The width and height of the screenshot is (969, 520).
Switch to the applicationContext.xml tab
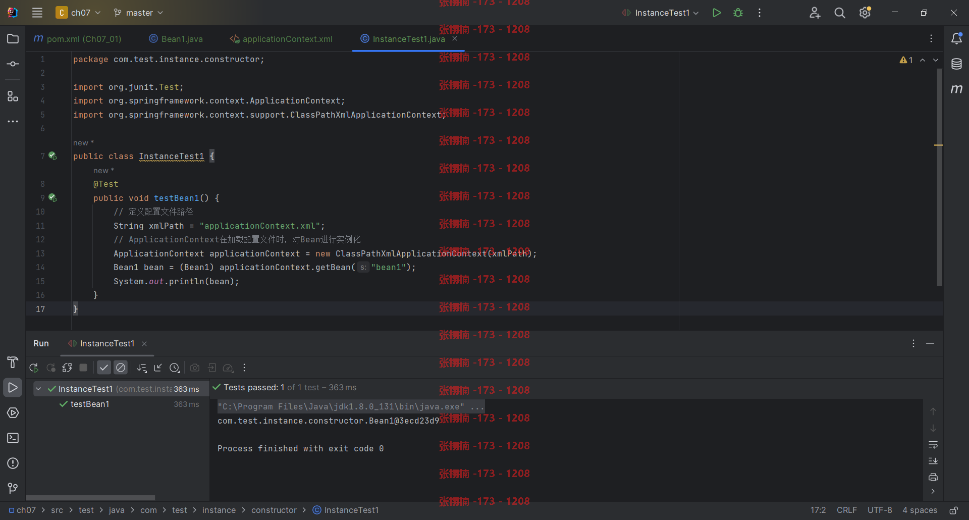point(281,39)
